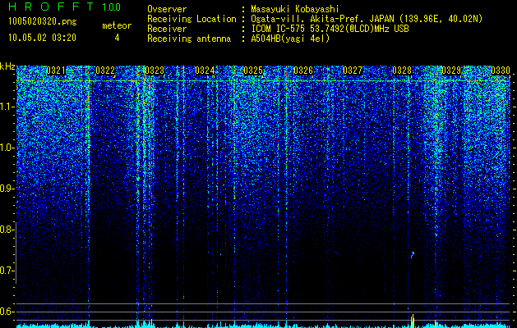Click the Receiving Location label
Image resolution: width=517 pixels, height=328 pixels.
(x=192, y=19)
